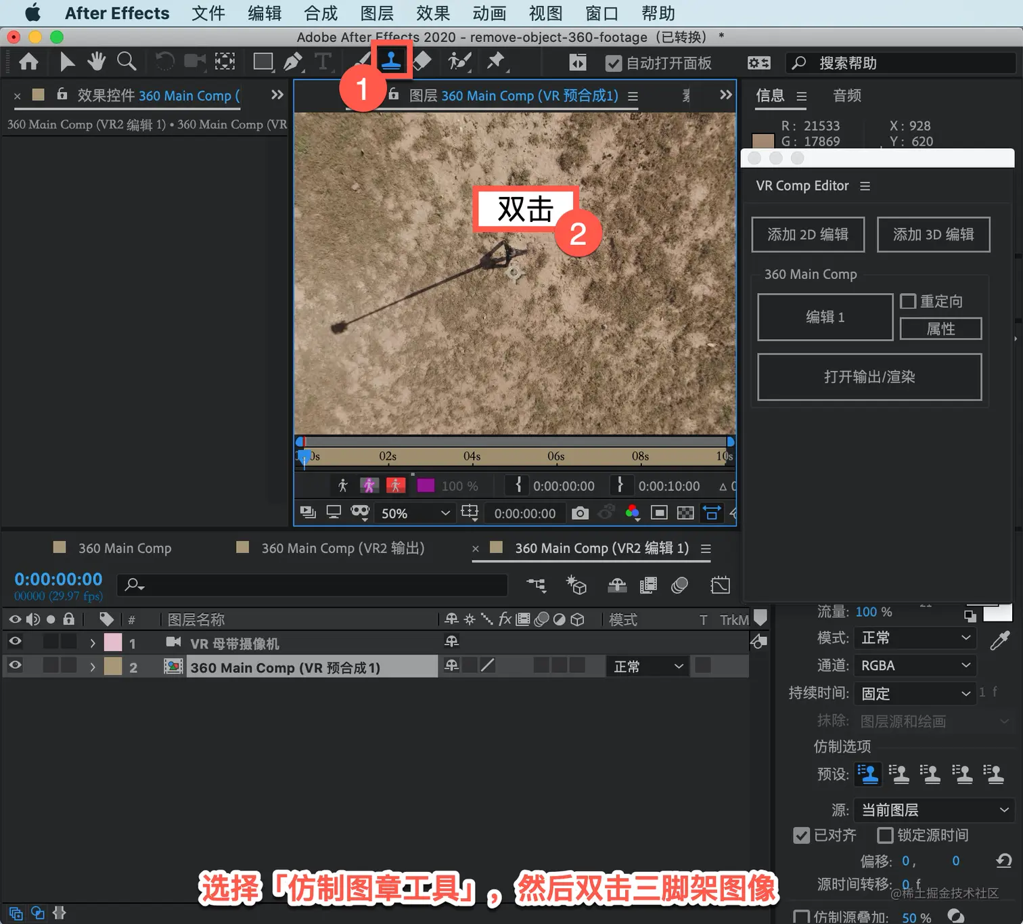Check the 锁定源时间 checkbox

click(885, 835)
